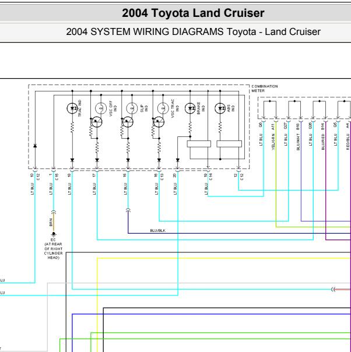The width and height of the screenshot is (351, 352).
Task: Click the resistor box below ABS IND
Action: point(229,144)
